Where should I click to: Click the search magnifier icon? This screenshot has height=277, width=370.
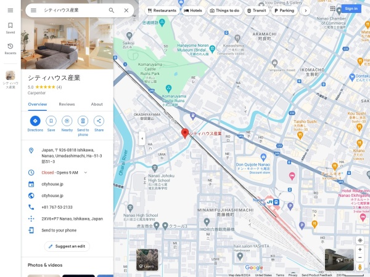[x=112, y=10]
